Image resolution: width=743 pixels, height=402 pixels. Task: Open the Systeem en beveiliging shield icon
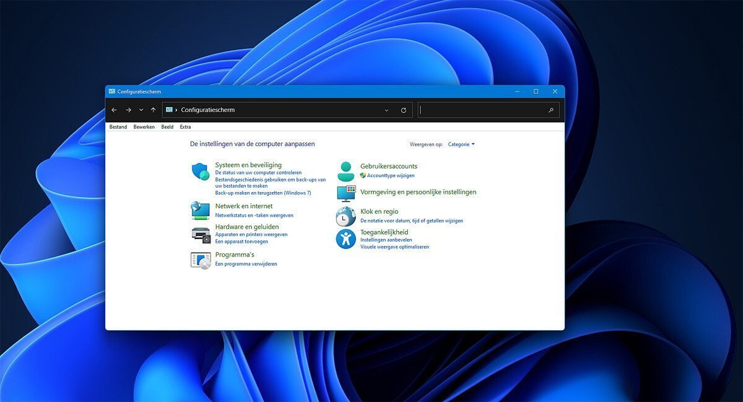[x=200, y=172]
